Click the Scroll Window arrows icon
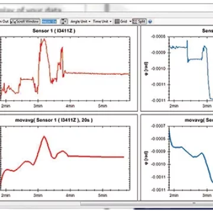 14,21
